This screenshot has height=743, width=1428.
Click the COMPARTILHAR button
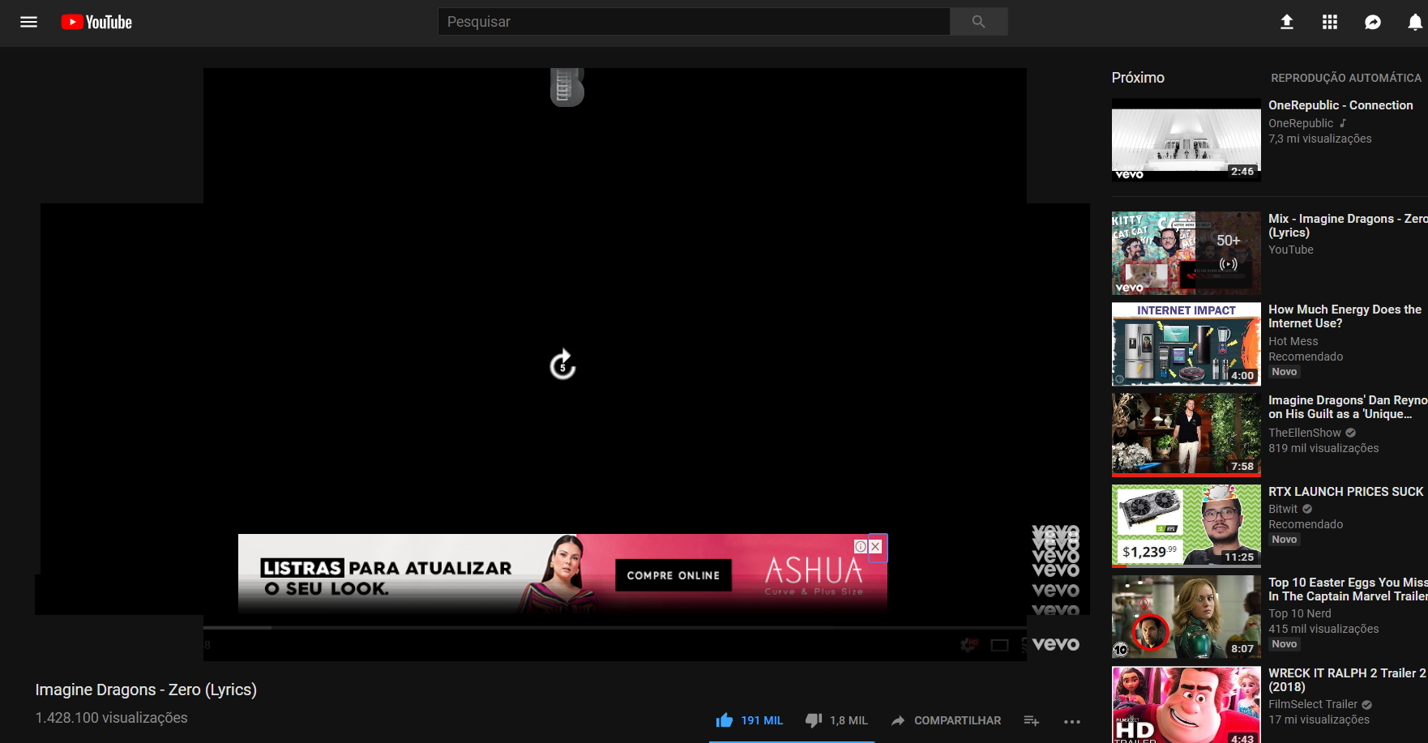(x=945, y=720)
